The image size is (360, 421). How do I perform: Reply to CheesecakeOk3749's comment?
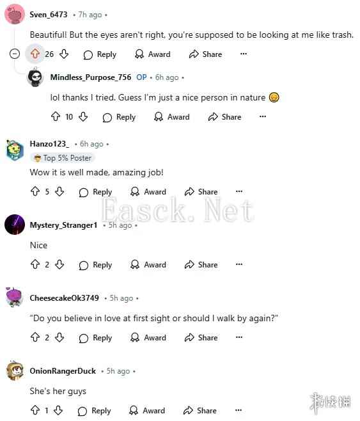pos(95,338)
